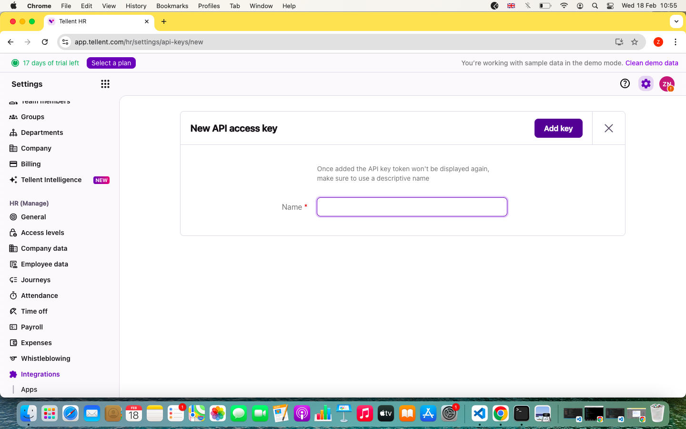The height and width of the screenshot is (429, 686).
Task: Click the Journeys icon in sidebar
Action: [13, 280]
